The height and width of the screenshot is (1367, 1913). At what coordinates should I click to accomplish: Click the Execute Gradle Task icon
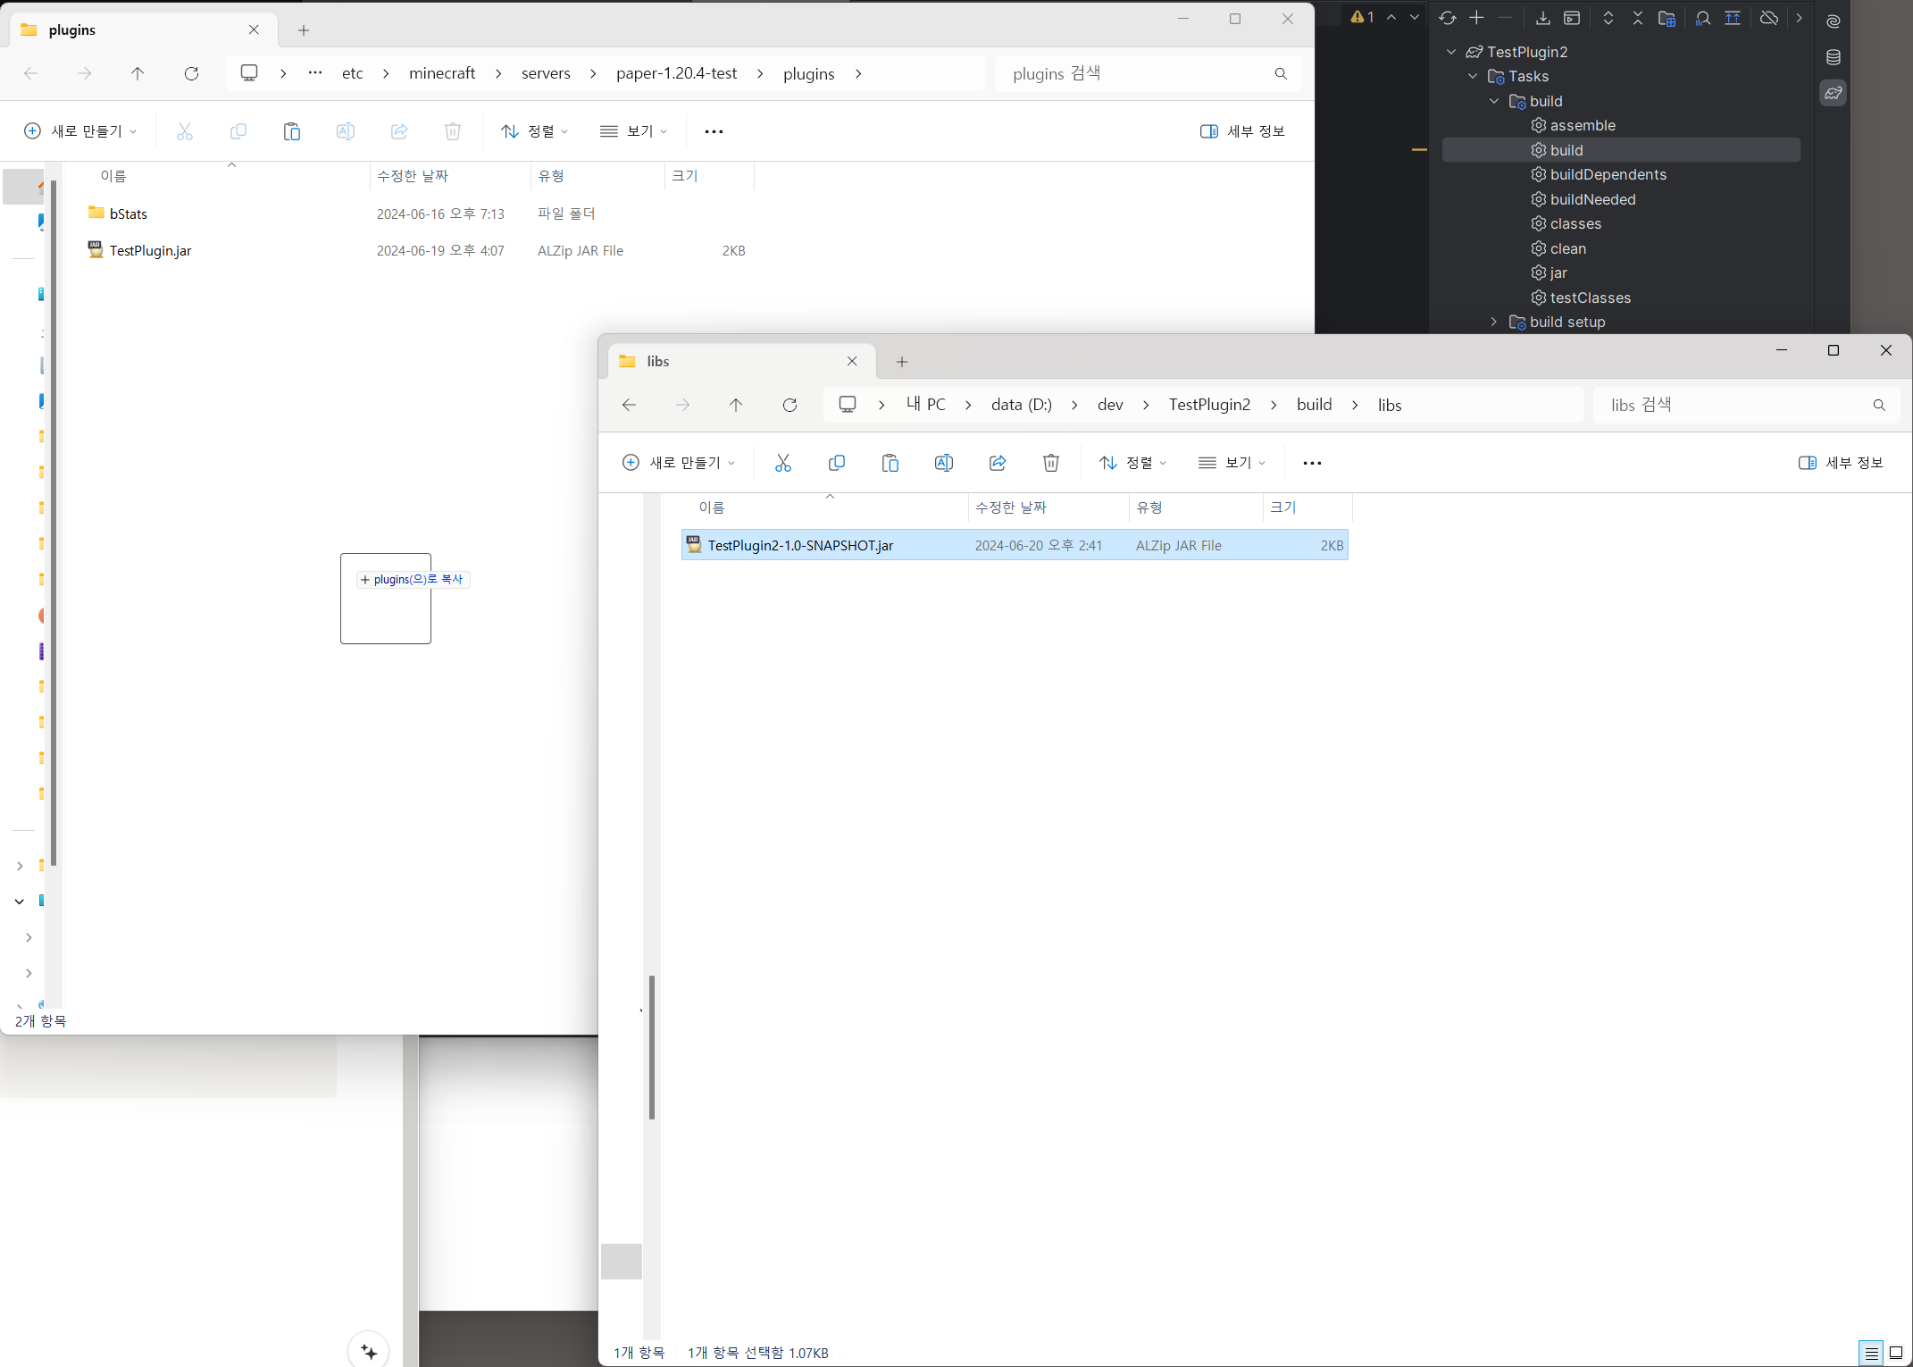[x=1572, y=18]
